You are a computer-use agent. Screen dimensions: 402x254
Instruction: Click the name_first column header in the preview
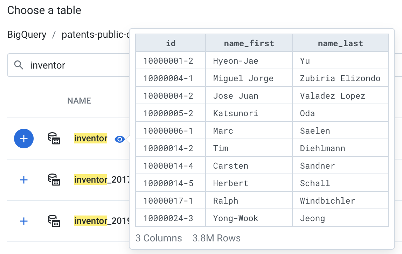(249, 43)
